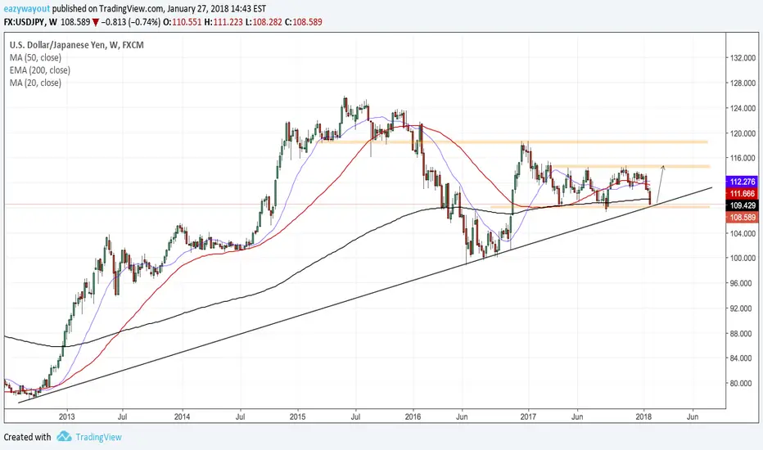
Task: Open the TradingView text link at bottom
Action: tap(98, 437)
